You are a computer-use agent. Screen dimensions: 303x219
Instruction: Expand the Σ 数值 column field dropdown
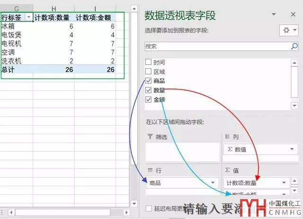coord(292,149)
